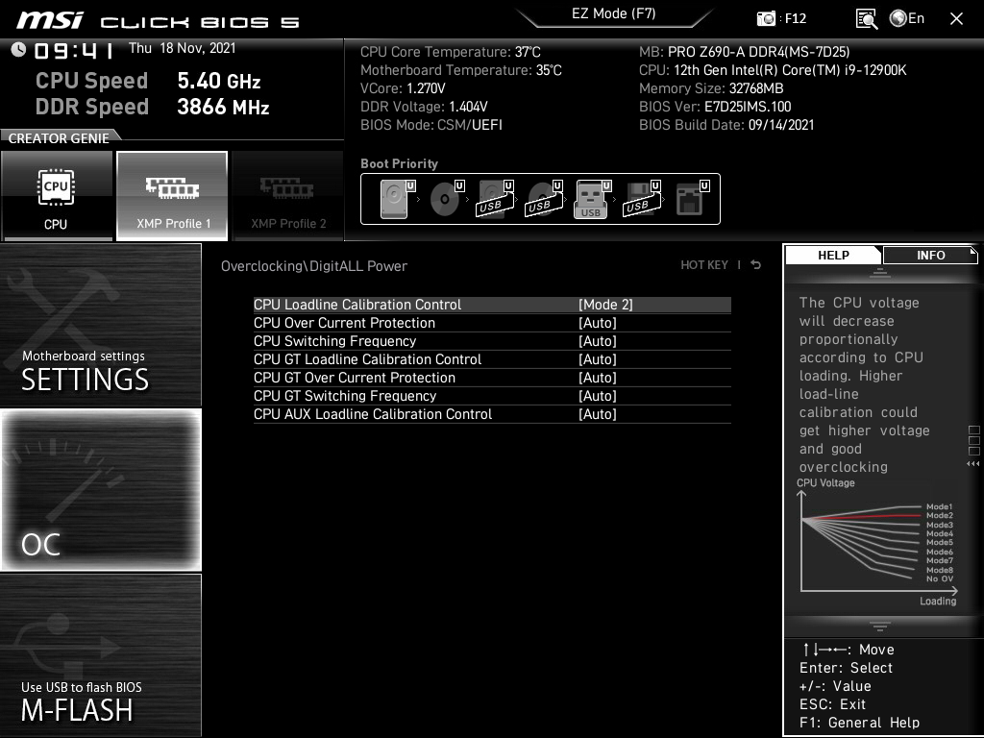Viewport: 984px width, 738px height.
Task: Select the USB floppy boot device icon
Action: click(x=642, y=199)
